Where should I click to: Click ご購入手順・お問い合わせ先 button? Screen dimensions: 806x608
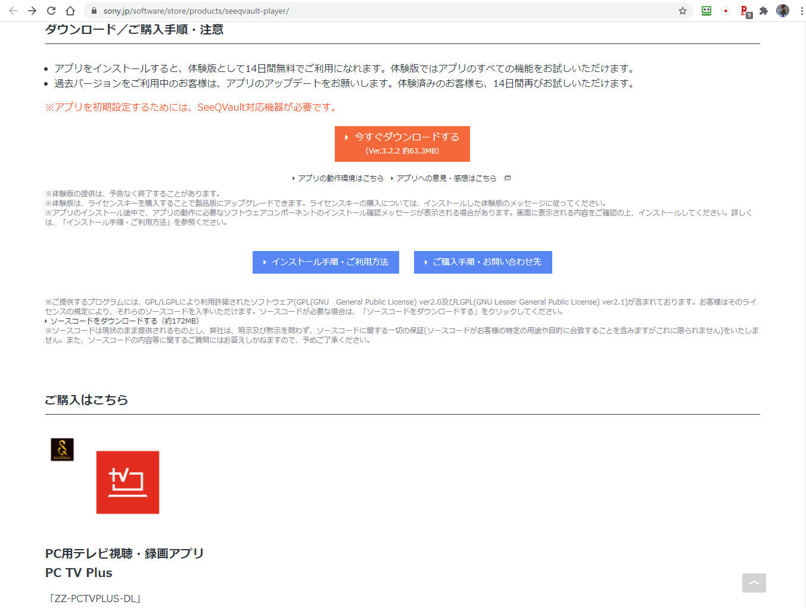pyautogui.click(x=483, y=262)
